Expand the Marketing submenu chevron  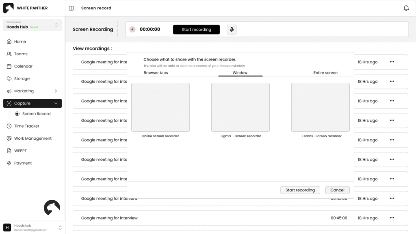tap(56, 91)
